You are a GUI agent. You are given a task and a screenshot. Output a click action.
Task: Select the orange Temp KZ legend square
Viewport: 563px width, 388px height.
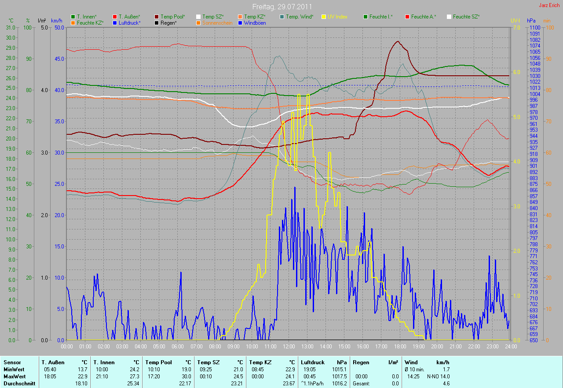pyautogui.click(x=241, y=17)
